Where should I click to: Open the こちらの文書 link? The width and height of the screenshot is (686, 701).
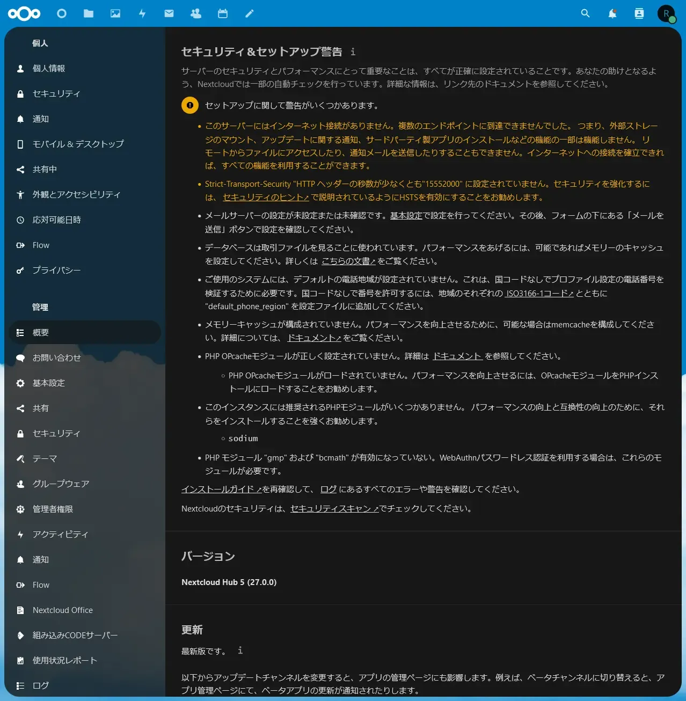348,261
